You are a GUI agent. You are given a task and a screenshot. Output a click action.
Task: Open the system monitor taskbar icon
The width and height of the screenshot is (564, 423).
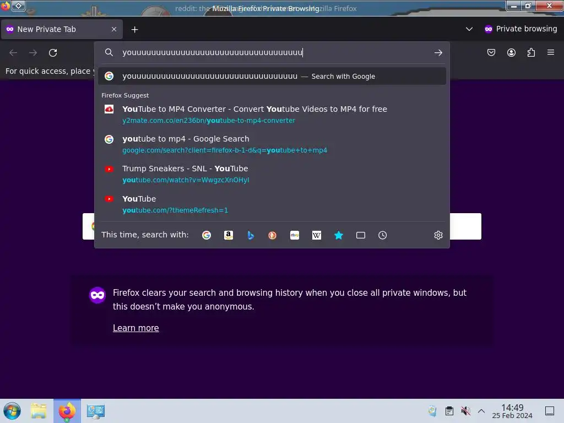click(x=96, y=411)
